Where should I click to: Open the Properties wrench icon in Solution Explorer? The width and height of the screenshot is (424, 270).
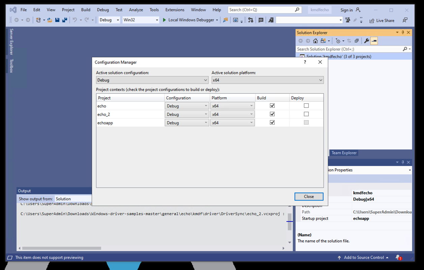point(366,41)
